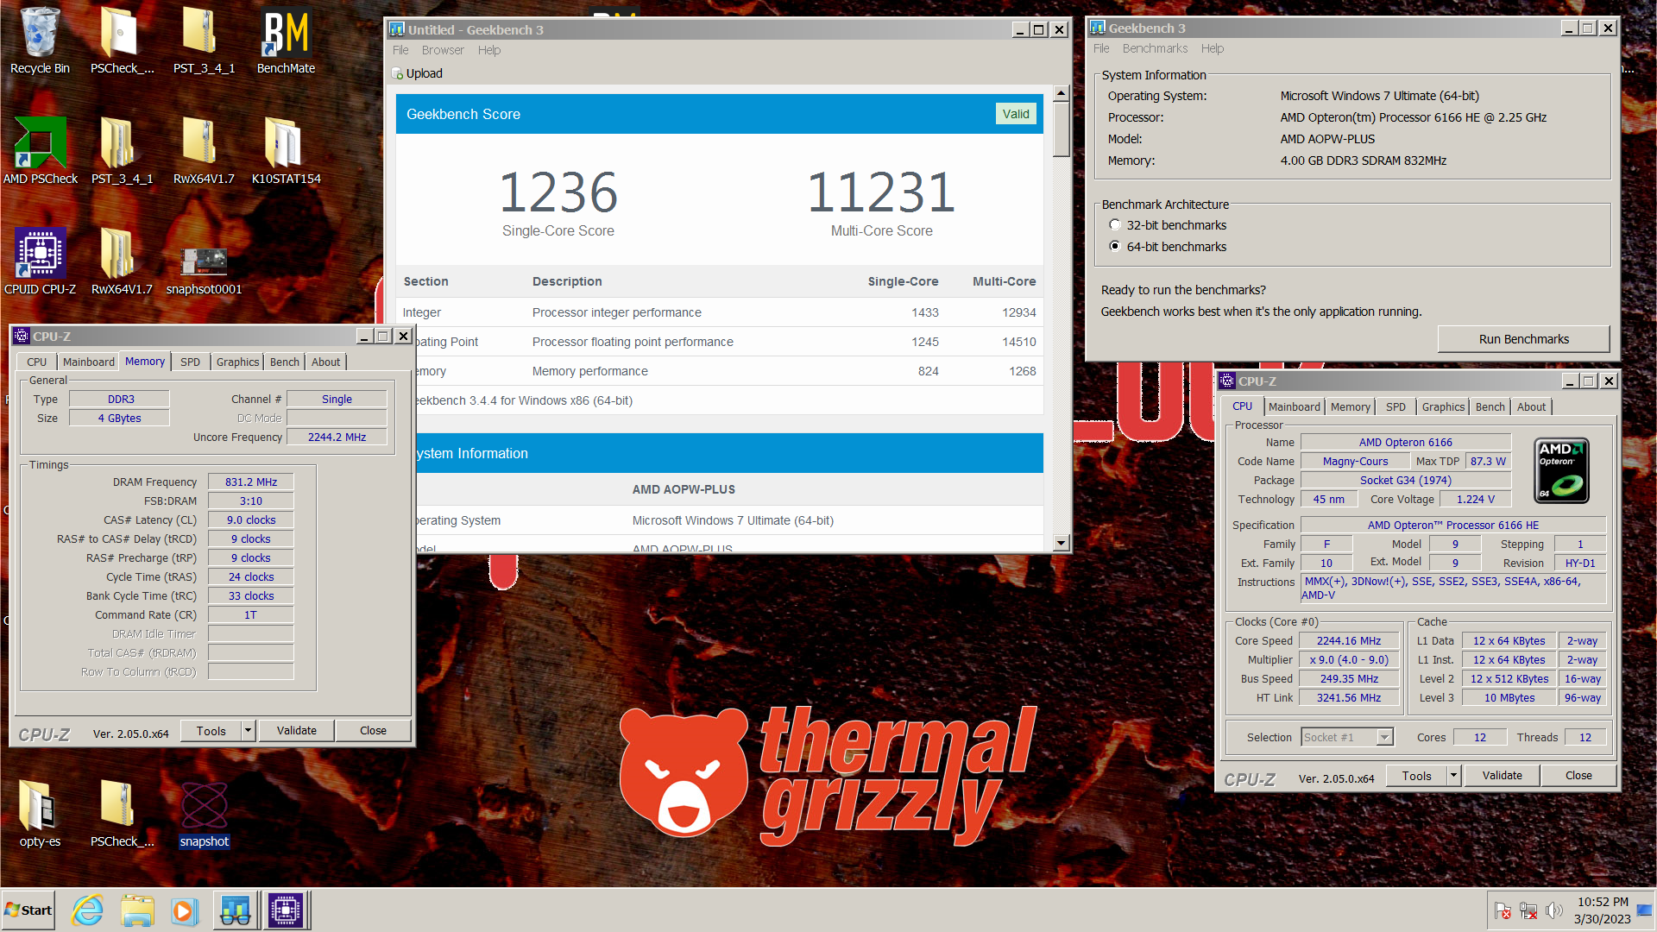Screen dimensions: 1657x932
Task: Open the RwX64V1.7 zip beside K10STAT154
Action: pos(204,152)
